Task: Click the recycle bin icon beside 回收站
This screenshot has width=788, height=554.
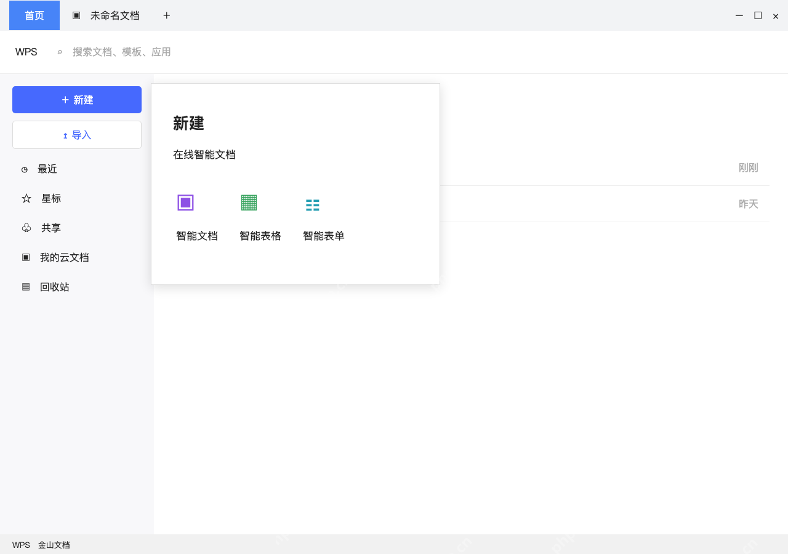Action: [x=26, y=286]
